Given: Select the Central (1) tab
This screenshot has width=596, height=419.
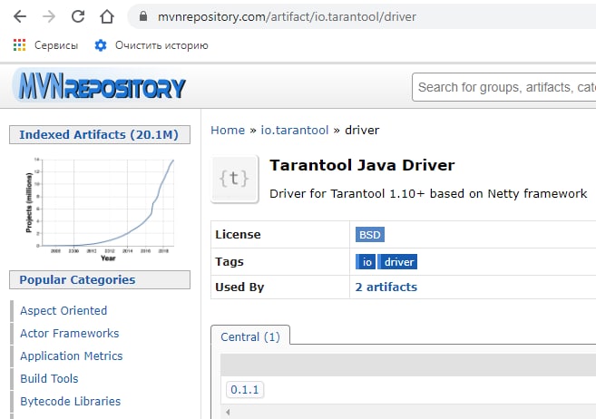Looking at the screenshot, I should point(250,336).
